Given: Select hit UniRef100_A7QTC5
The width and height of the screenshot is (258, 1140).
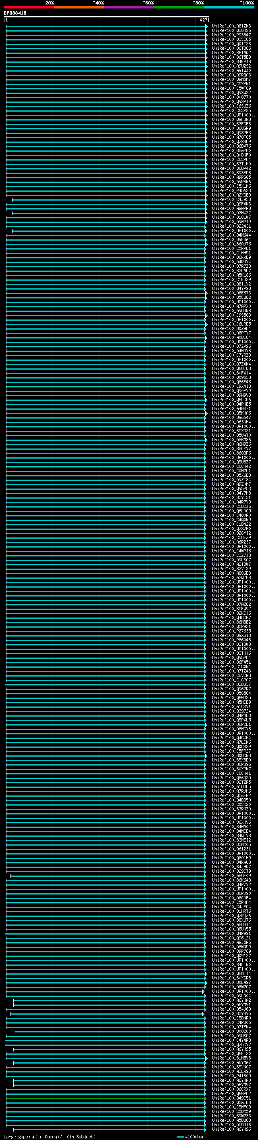Looking at the screenshot, I should [x=231, y=137].
